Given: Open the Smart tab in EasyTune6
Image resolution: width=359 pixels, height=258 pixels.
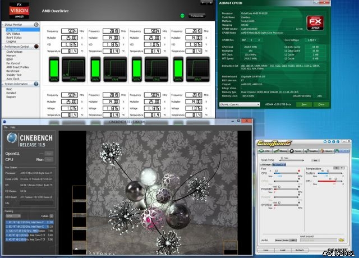Looking at the screenshot, I should [326, 151].
